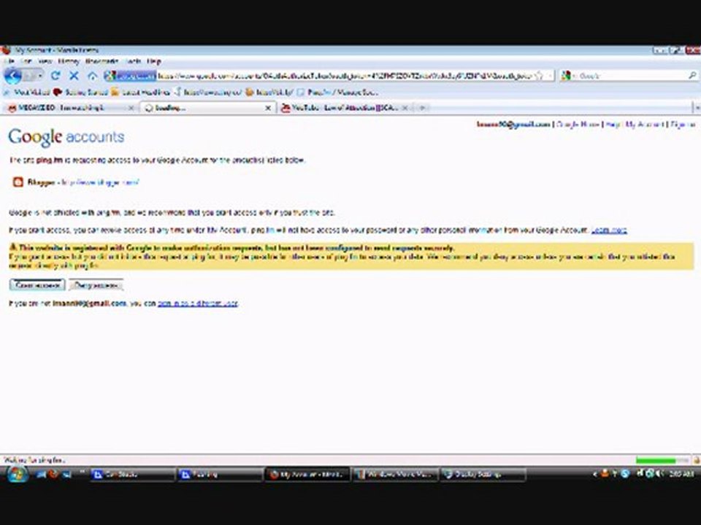Open the list-all-tabs dropdown on the tab bar
This screenshot has width=701, height=525.
pyautogui.click(x=697, y=108)
